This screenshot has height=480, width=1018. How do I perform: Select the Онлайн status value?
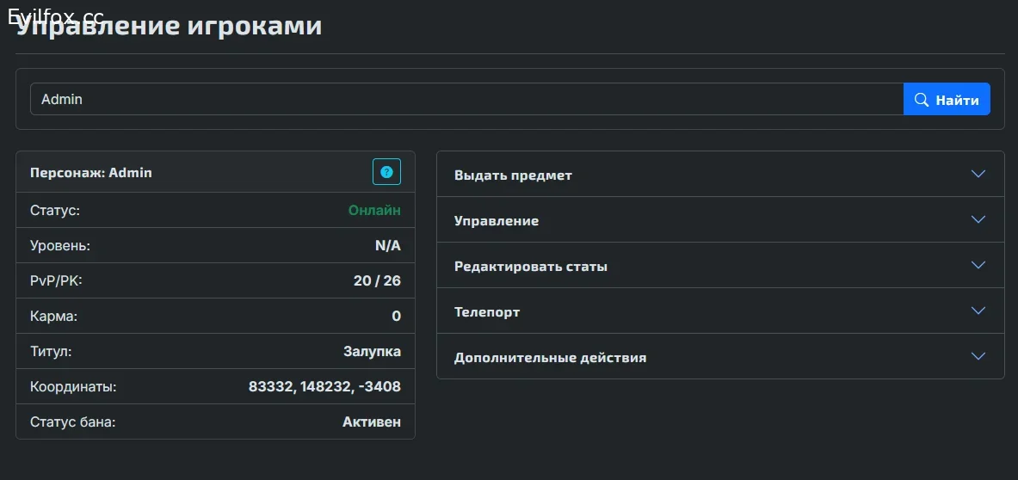point(374,210)
